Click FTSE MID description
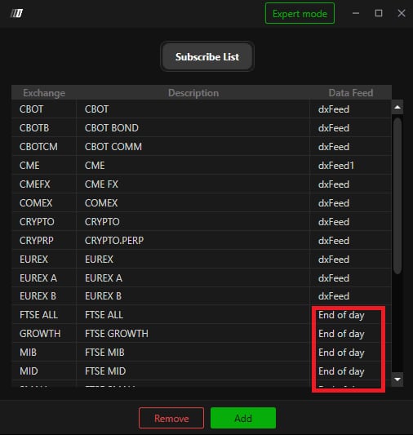Viewport: 413px width, 435px height. click(105, 371)
